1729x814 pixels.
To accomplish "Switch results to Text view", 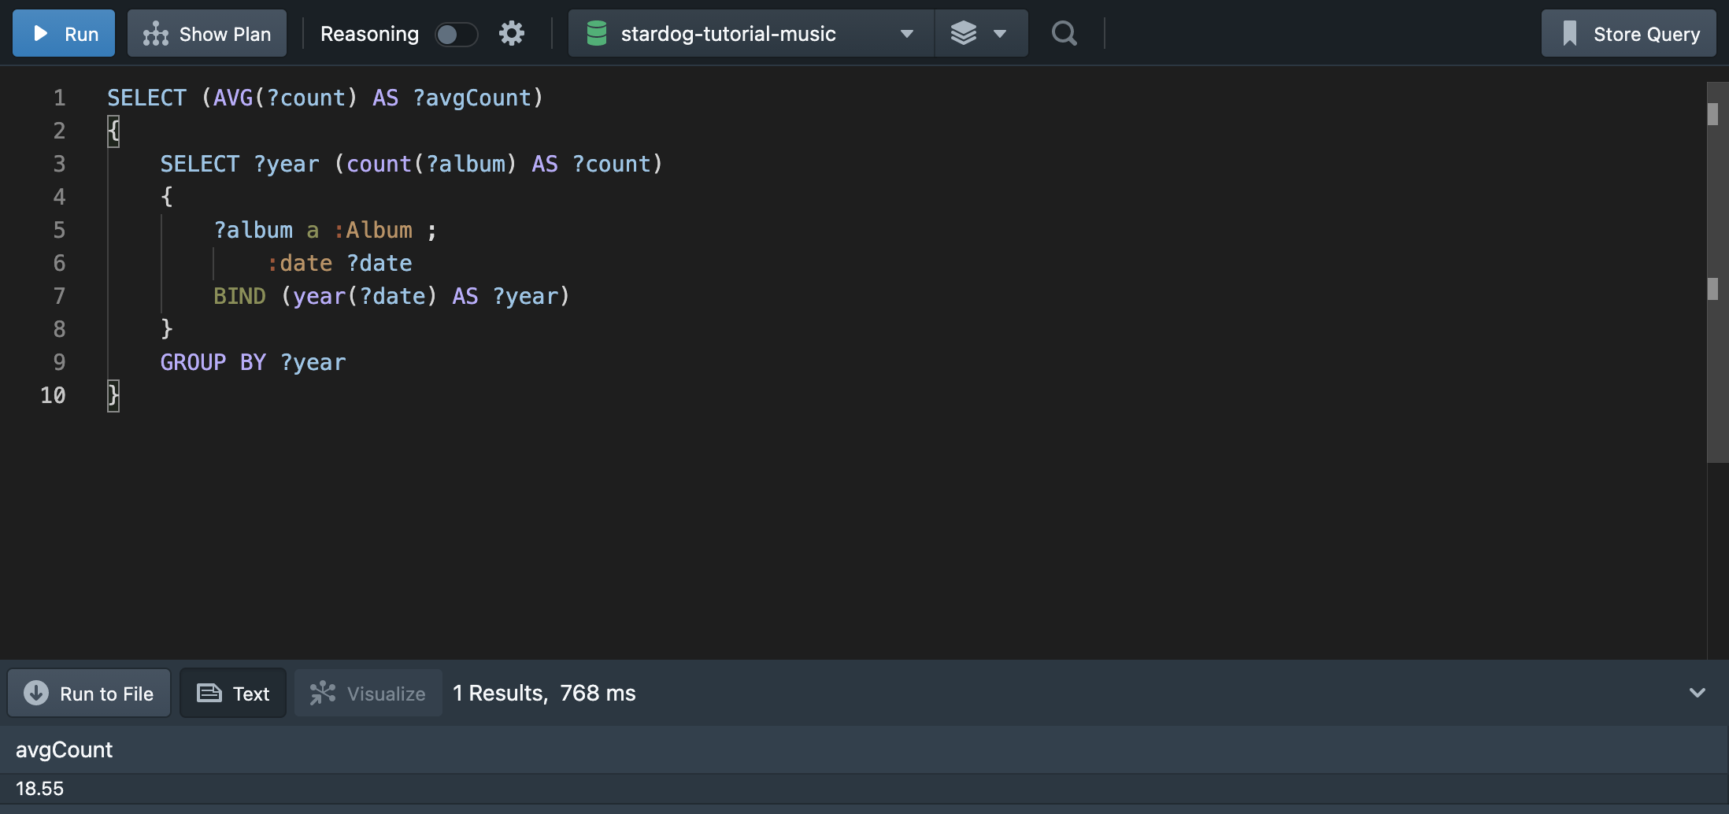I will 233,693.
